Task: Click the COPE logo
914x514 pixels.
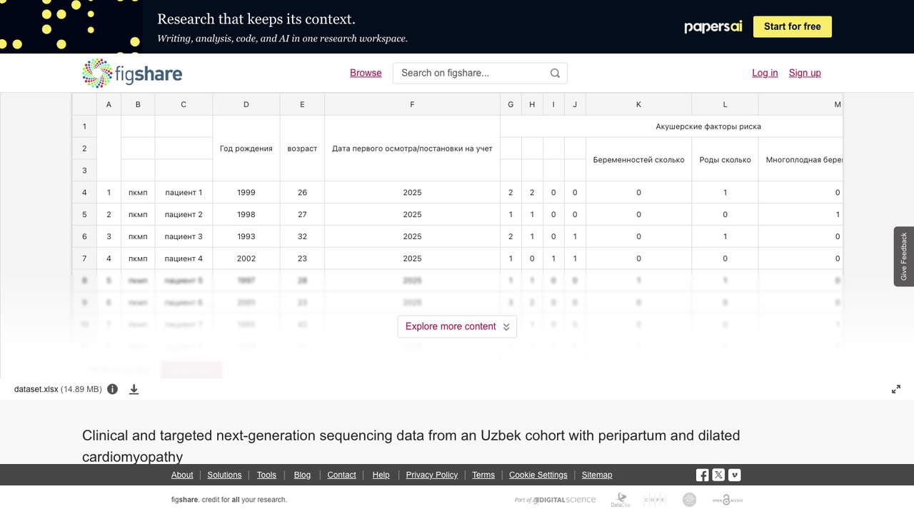Action: [654, 500]
